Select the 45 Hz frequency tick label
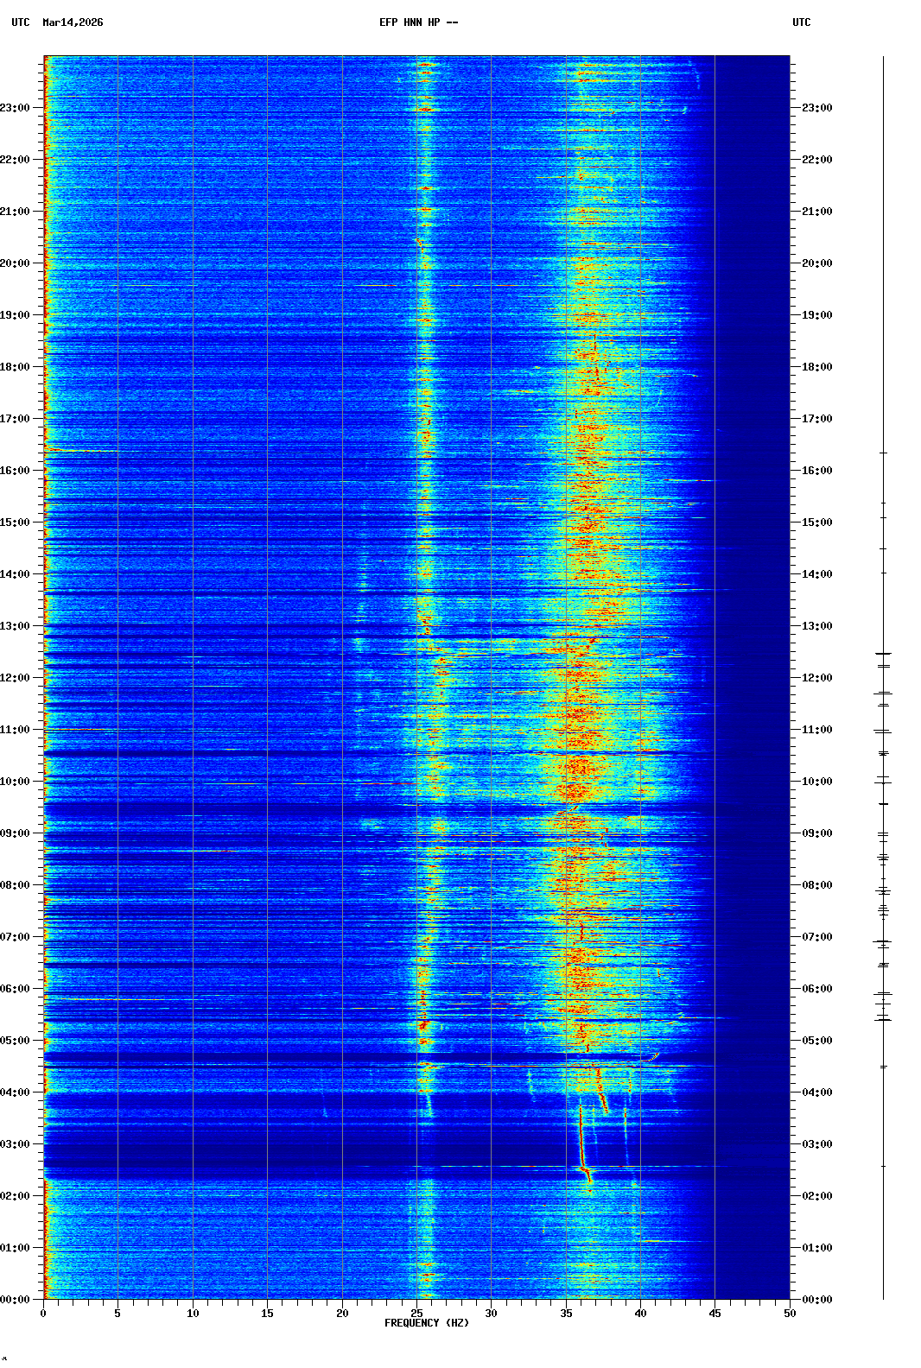This screenshot has width=921, height=1368. pos(715,1314)
